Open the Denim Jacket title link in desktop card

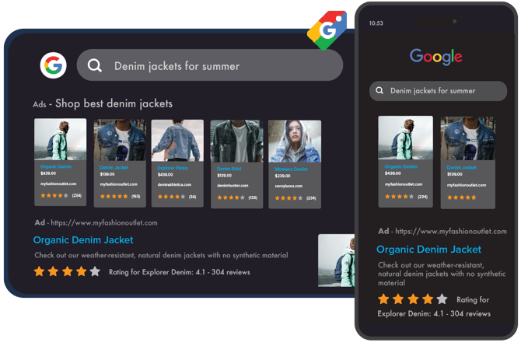tap(114, 167)
